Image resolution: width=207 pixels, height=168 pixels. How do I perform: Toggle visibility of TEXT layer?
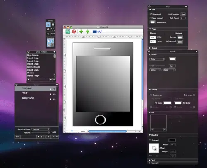click(54, 94)
